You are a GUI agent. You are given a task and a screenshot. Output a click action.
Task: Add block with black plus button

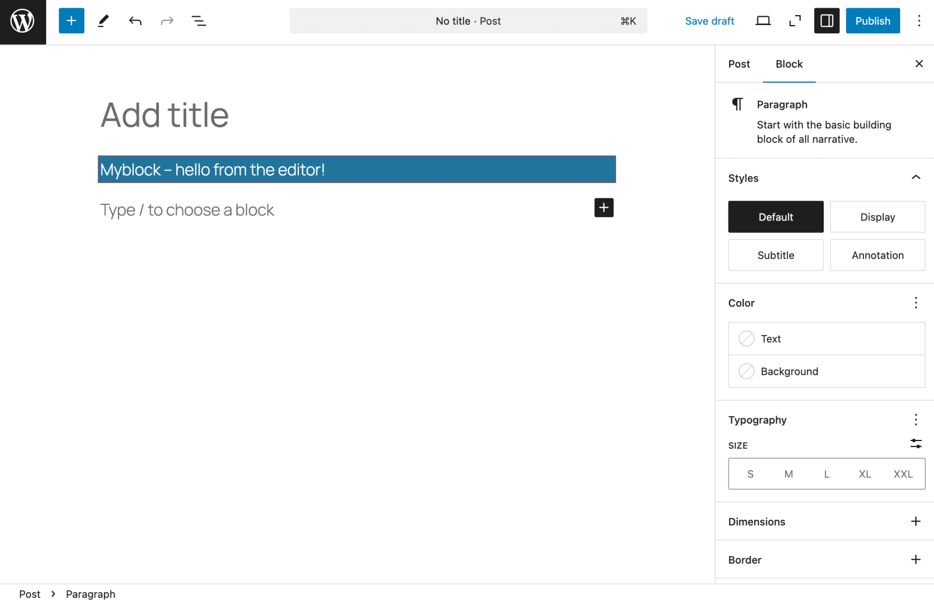[x=604, y=208]
